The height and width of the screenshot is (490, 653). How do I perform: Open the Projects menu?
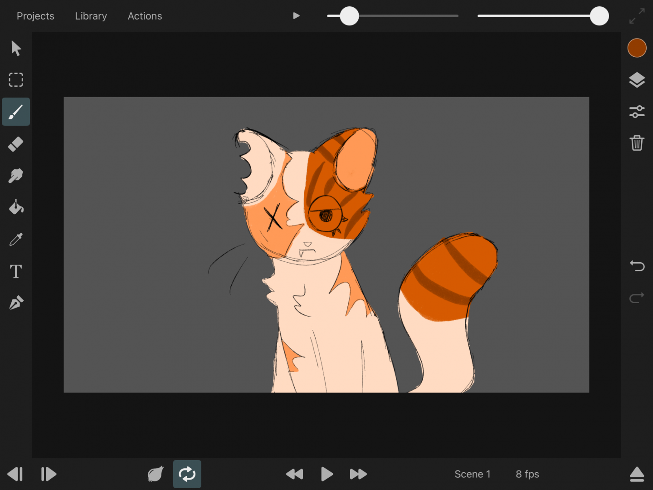35,16
